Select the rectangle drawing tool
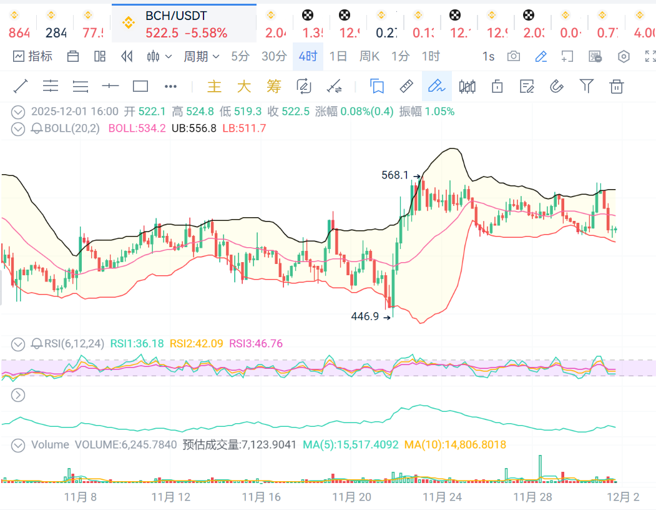Image resolution: width=656 pixels, height=513 pixels. coord(140,86)
